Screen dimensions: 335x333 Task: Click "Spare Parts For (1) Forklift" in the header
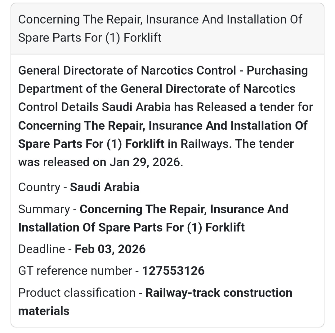[x=90, y=38]
